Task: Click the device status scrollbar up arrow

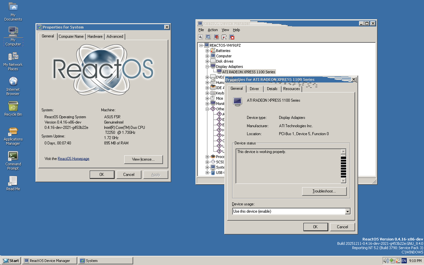Action: pos(343,152)
